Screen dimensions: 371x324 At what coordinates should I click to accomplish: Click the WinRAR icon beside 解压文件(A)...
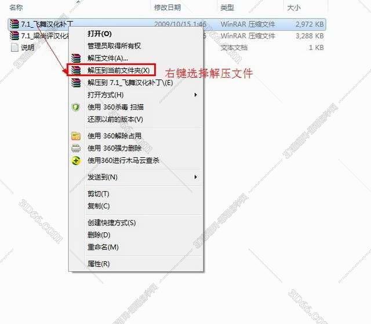76,58
